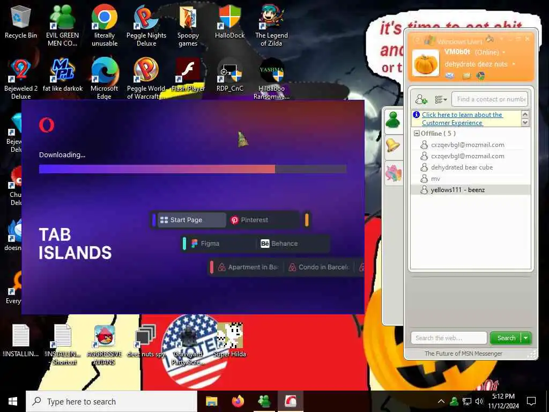The width and height of the screenshot is (549, 412).
Task: Select the RDP_CnC shortcut
Action: point(229,75)
